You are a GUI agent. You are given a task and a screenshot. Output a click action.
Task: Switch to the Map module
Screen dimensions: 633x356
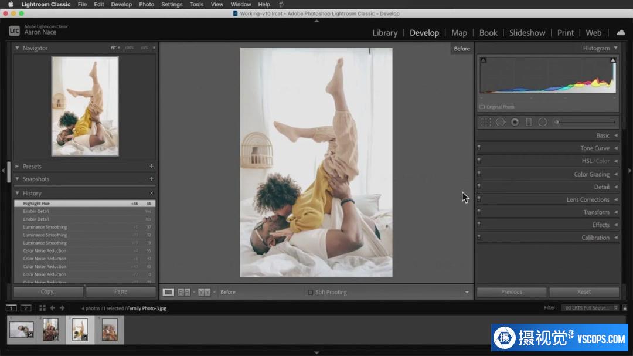[x=459, y=33]
